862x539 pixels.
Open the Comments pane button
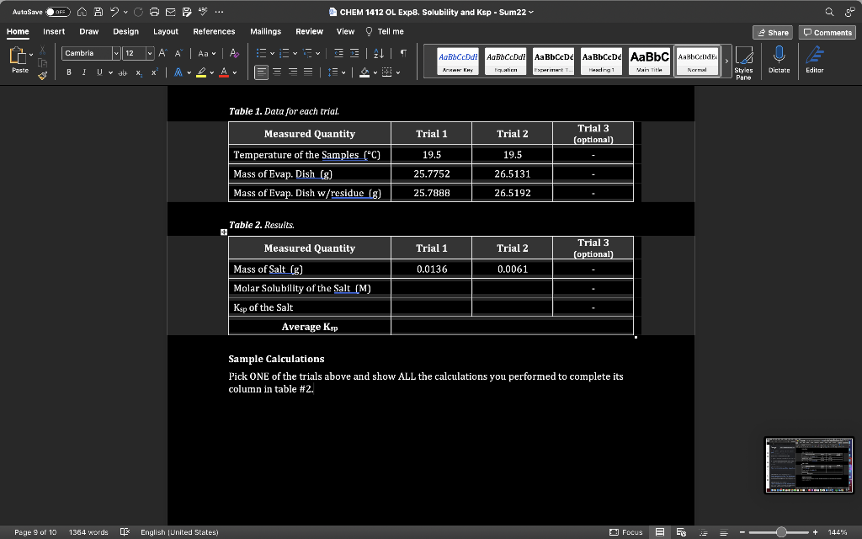click(x=827, y=33)
